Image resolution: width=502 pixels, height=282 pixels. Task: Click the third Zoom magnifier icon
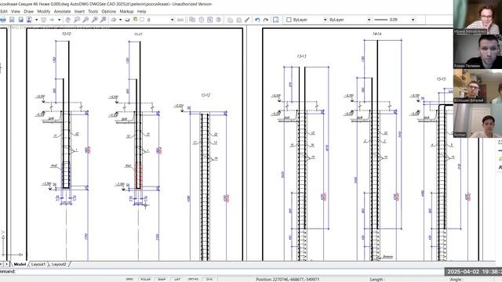click(94, 20)
